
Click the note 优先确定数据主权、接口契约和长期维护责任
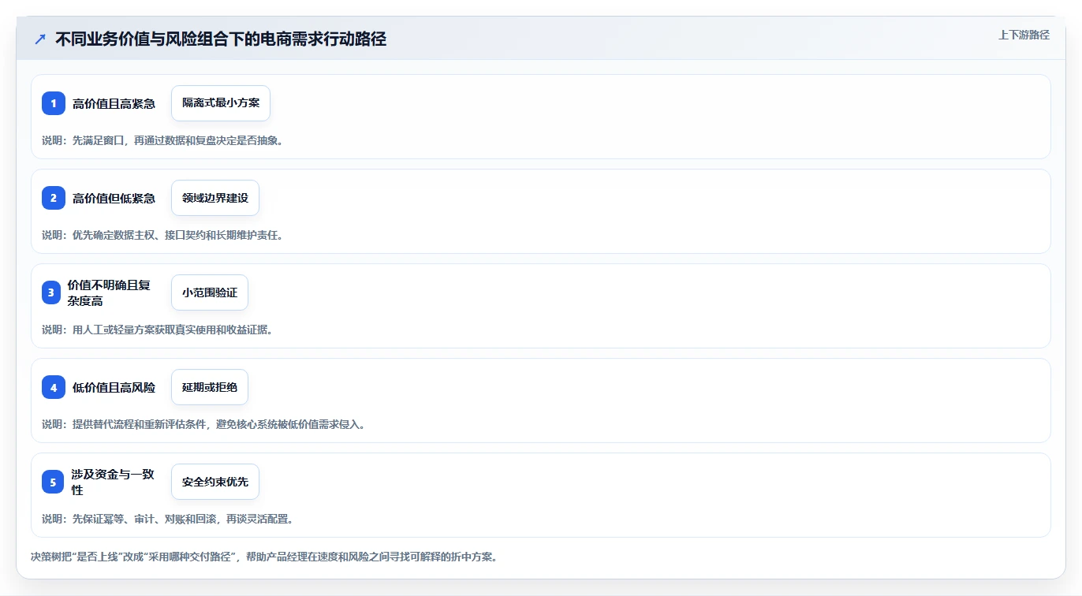[162, 235]
